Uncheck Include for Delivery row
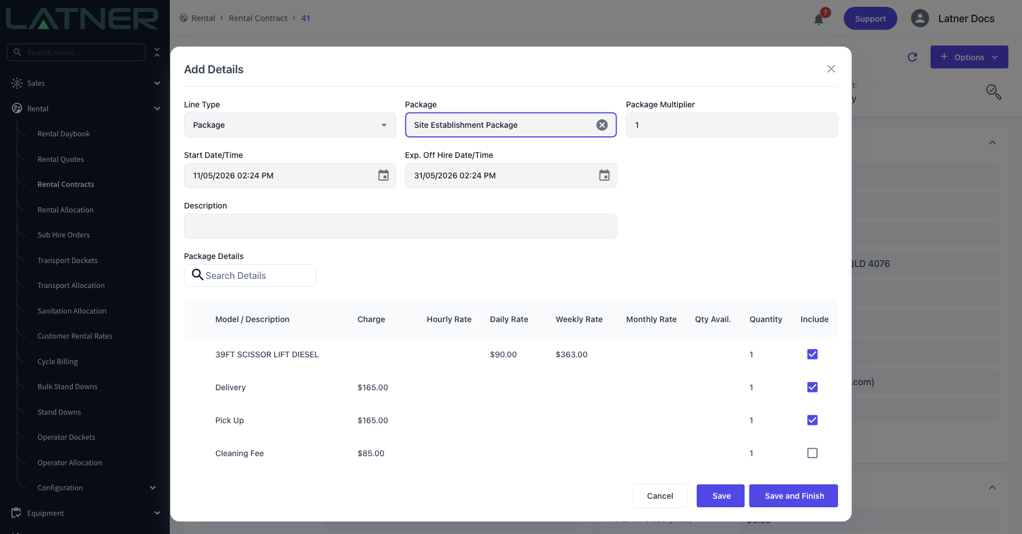 click(x=812, y=387)
